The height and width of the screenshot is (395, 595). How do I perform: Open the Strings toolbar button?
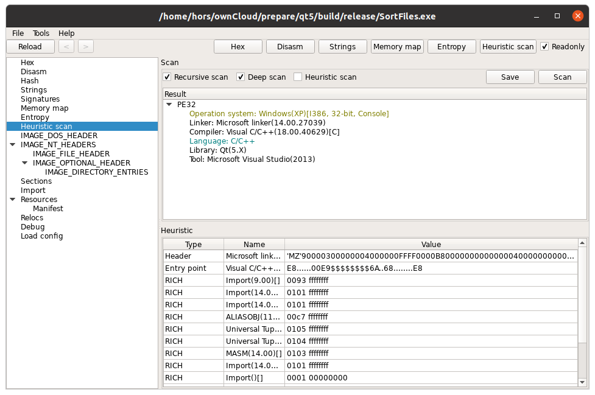point(343,47)
